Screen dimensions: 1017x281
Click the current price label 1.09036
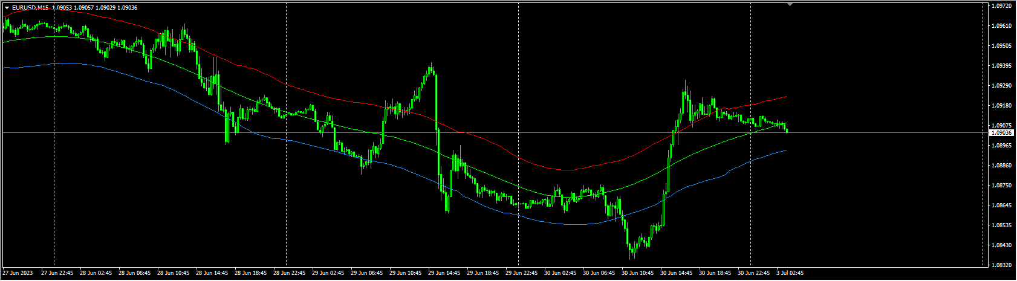(x=1002, y=132)
